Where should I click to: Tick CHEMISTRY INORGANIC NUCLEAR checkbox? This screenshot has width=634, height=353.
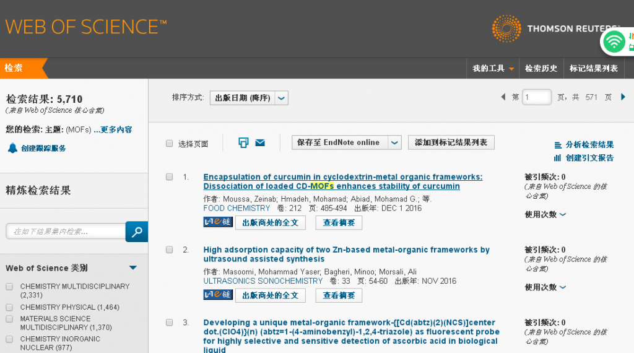pyautogui.click(x=9, y=339)
